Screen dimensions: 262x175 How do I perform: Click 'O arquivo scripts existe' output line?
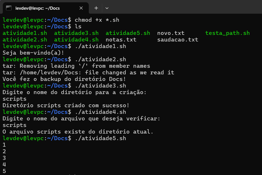point(78,132)
